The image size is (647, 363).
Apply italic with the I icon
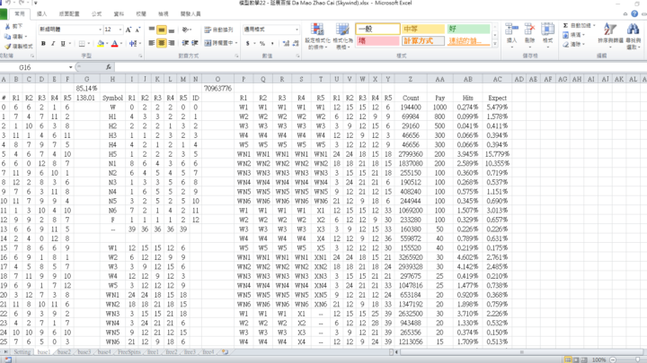53,43
